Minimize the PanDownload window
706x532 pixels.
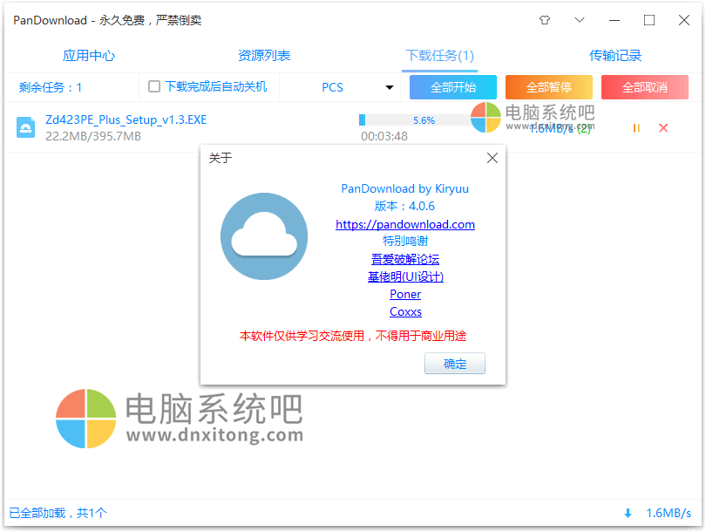coord(614,20)
